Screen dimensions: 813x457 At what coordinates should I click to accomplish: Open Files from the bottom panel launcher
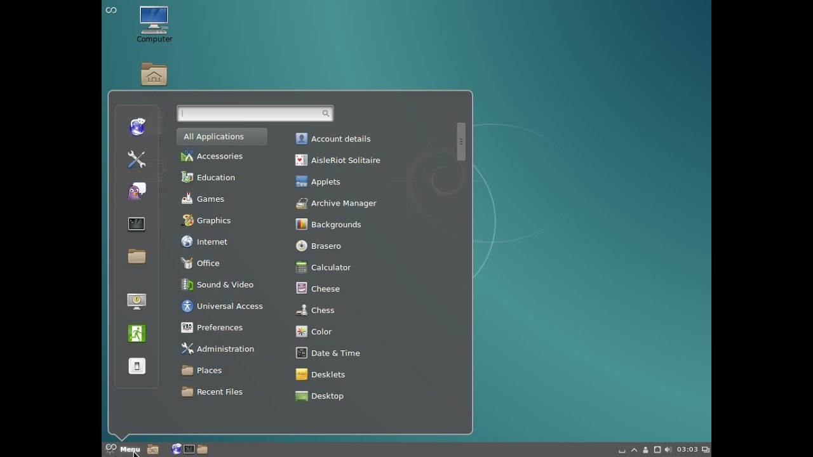pos(202,449)
